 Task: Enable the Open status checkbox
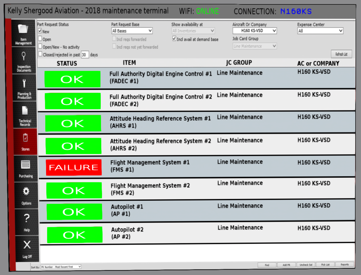pos(40,39)
